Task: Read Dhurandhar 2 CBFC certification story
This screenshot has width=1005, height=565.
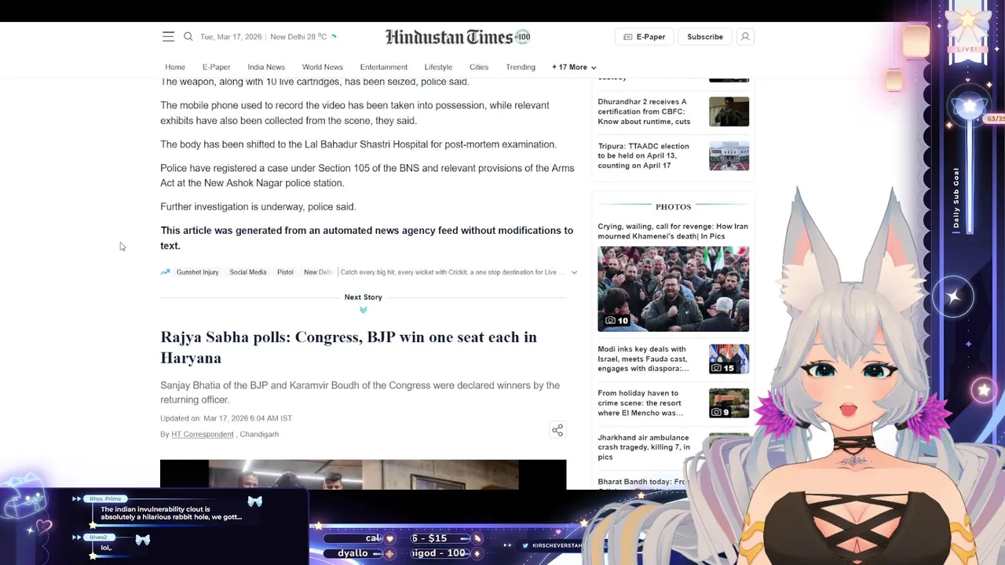Action: [x=644, y=111]
